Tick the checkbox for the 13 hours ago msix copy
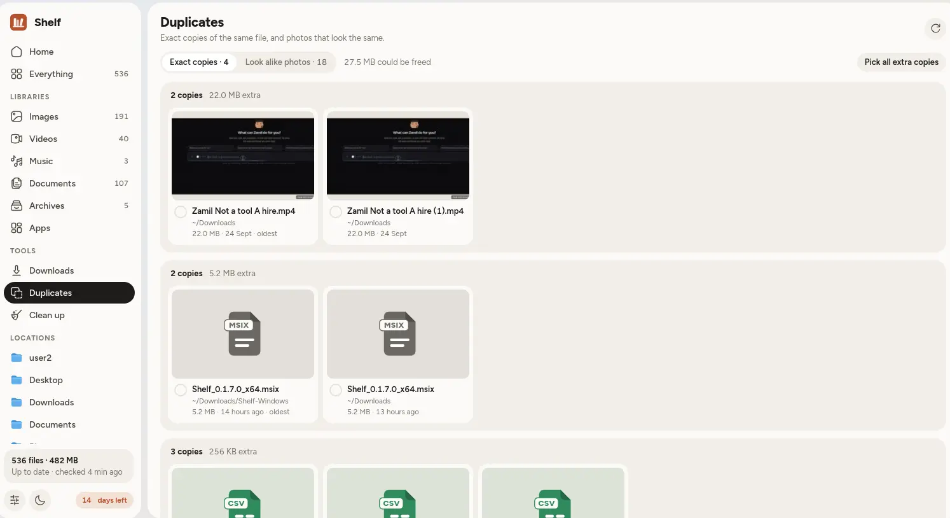The height and width of the screenshot is (518, 950). pos(336,390)
